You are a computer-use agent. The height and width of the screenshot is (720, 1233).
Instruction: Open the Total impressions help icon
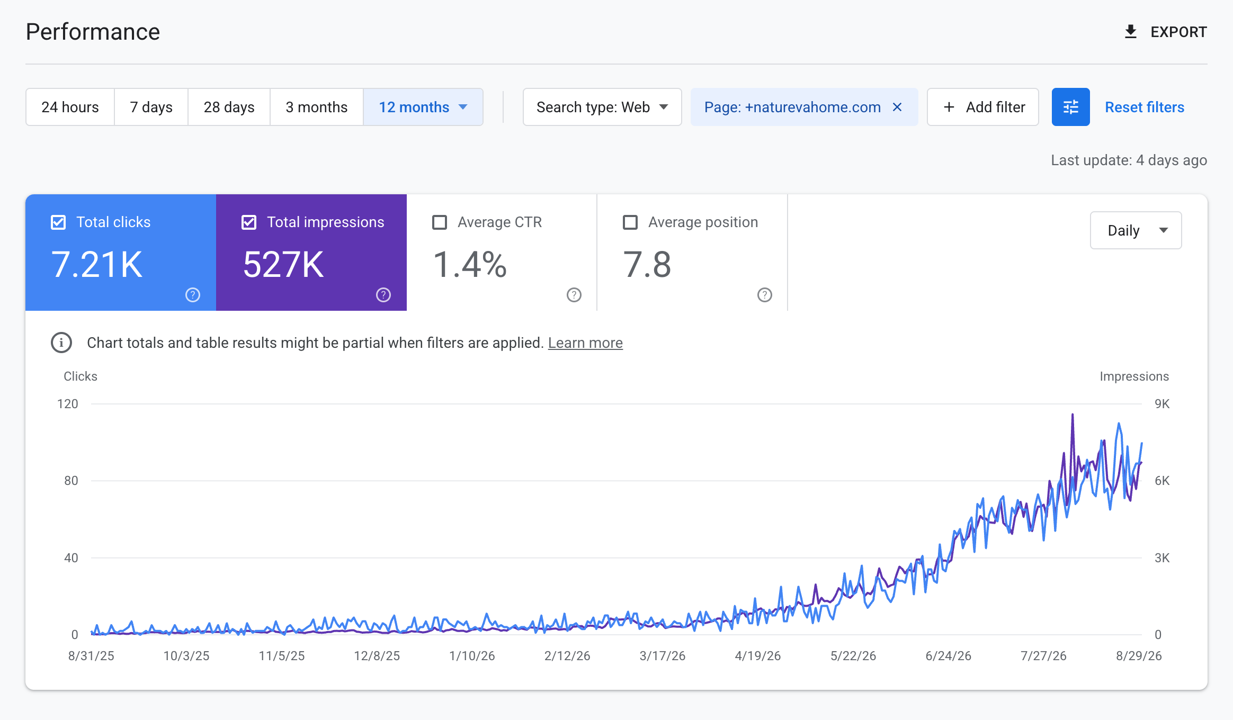click(383, 295)
